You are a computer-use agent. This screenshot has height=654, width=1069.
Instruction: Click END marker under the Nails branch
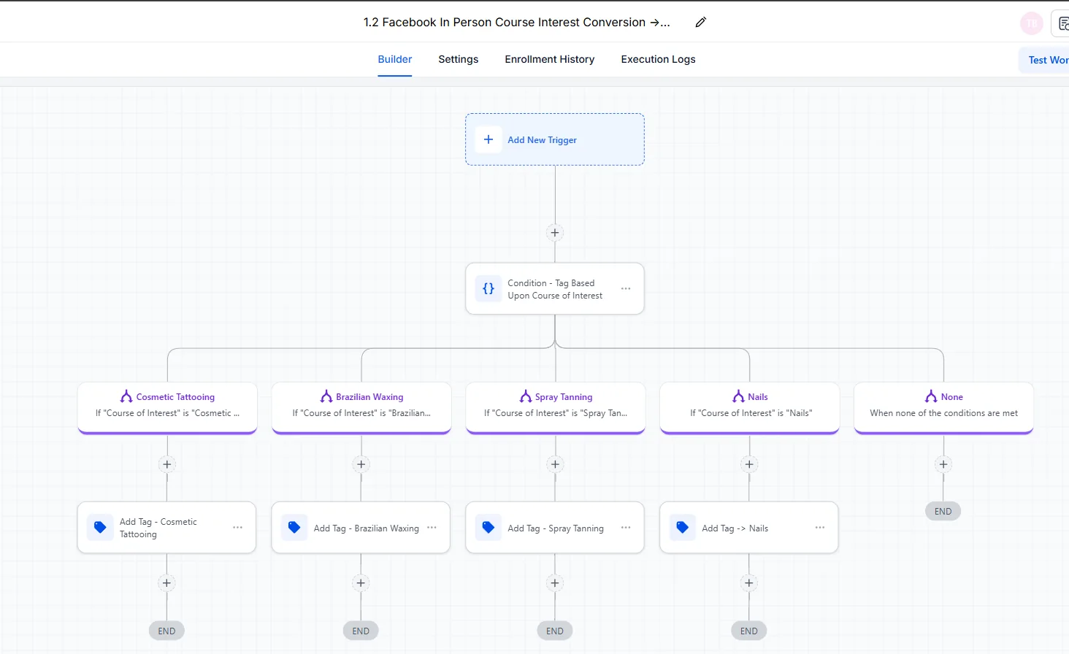749,631
